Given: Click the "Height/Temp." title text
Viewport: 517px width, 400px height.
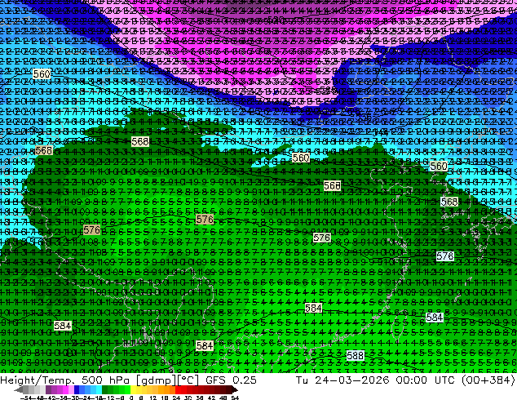Looking at the screenshot, I should pyautogui.click(x=38, y=380).
